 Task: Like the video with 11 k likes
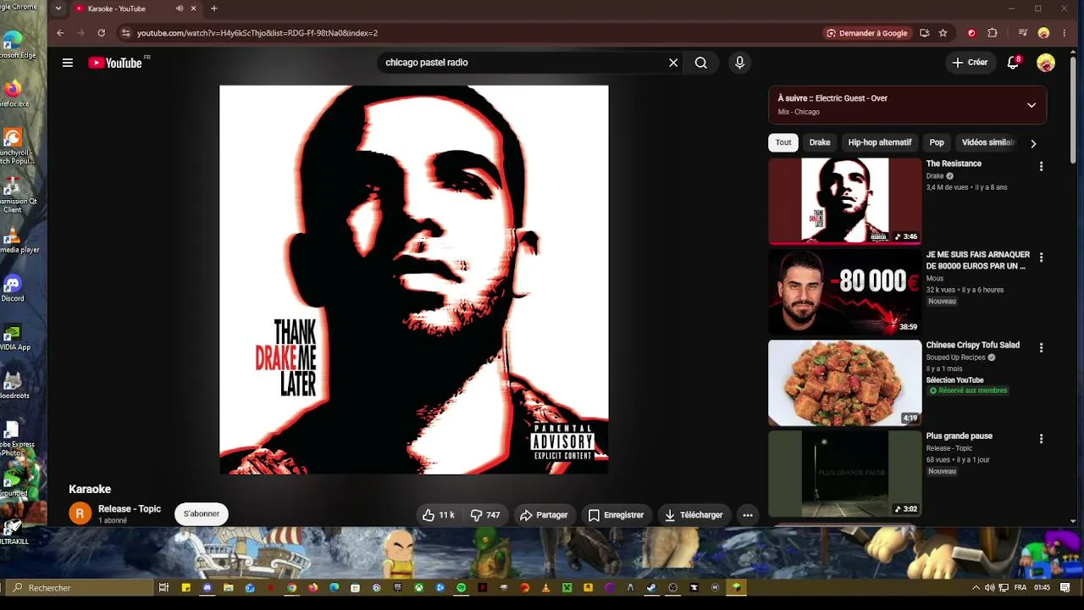439,515
